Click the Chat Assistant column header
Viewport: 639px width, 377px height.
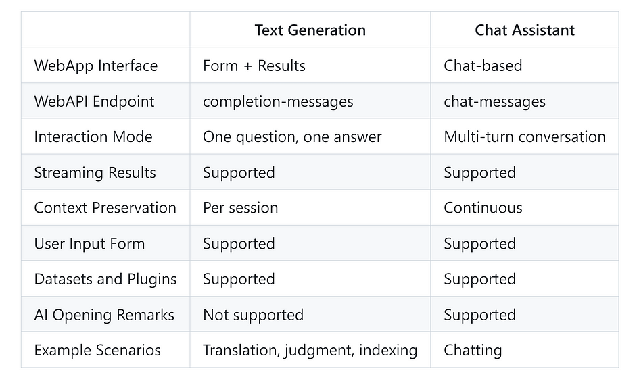[525, 30]
